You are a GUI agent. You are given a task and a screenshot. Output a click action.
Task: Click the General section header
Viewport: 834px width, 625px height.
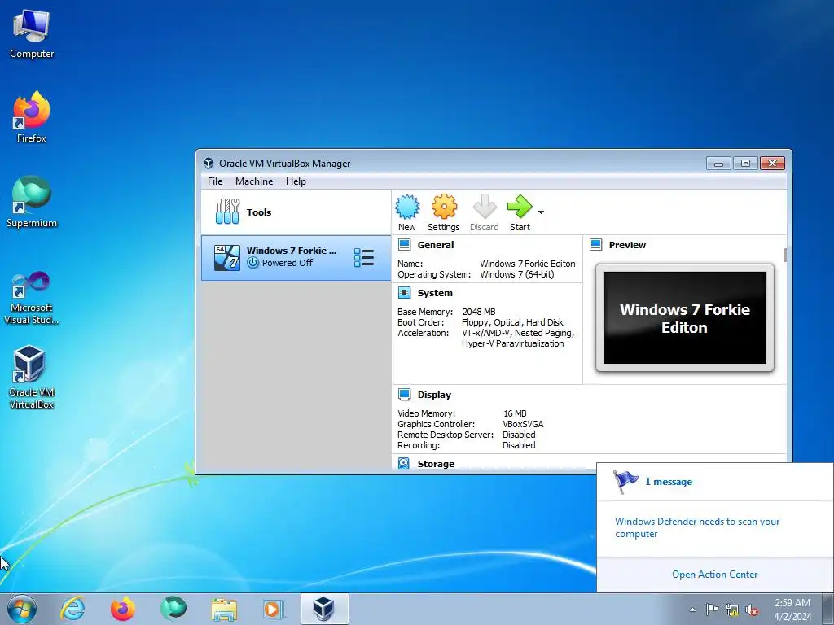tap(436, 245)
